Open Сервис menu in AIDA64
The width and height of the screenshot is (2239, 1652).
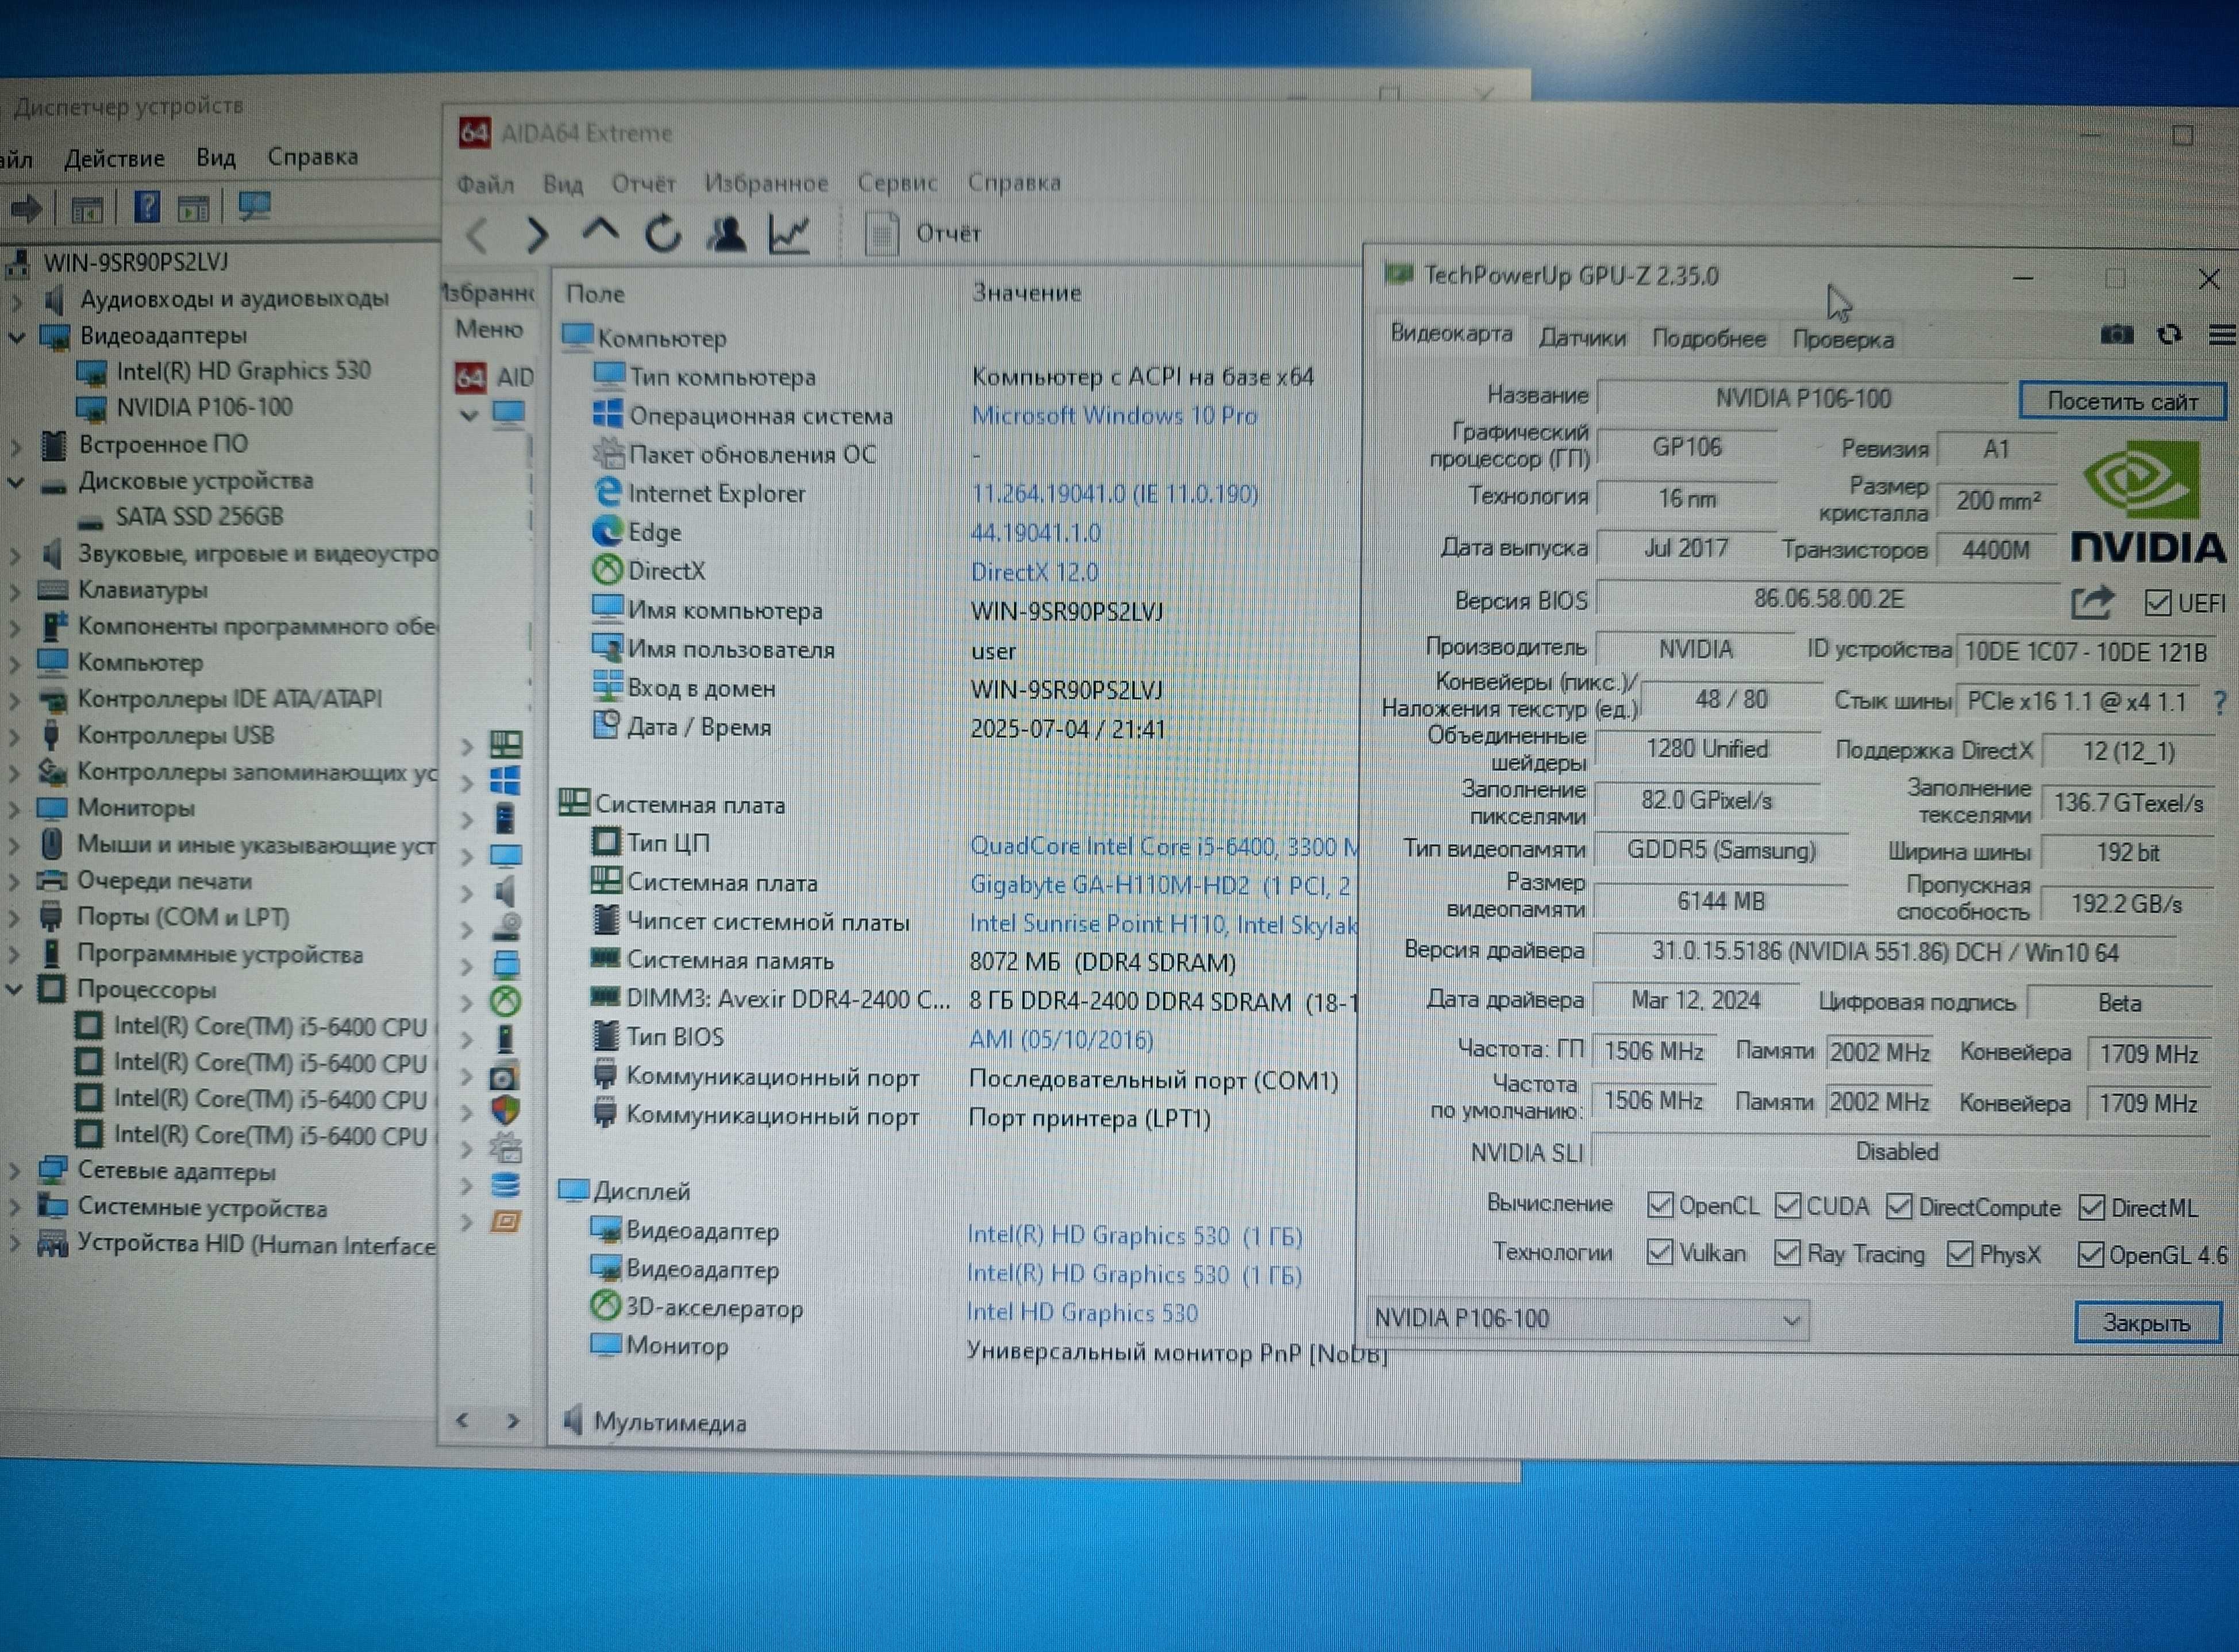coord(897,183)
